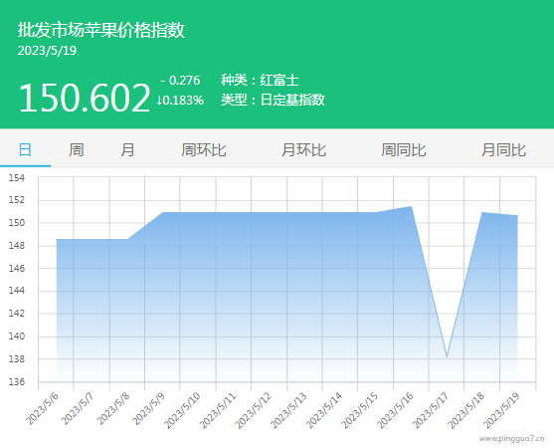Select the 2023/5/19 x-axis label
554x448 pixels.
tap(501, 410)
